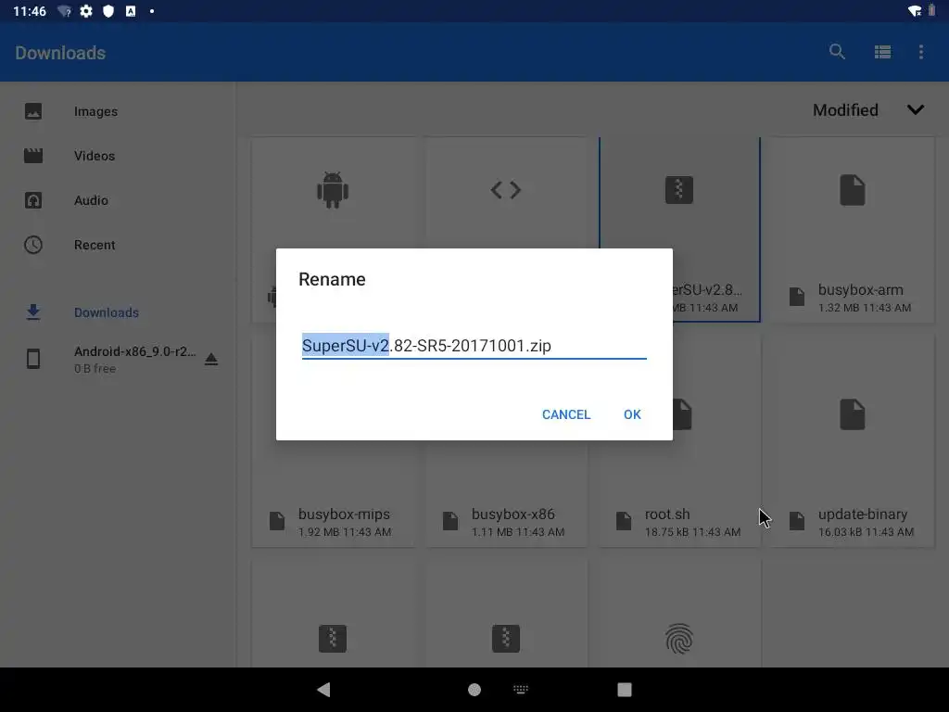Click the Audio headphones icon
The height and width of the screenshot is (712, 949).
coord(33,200)
